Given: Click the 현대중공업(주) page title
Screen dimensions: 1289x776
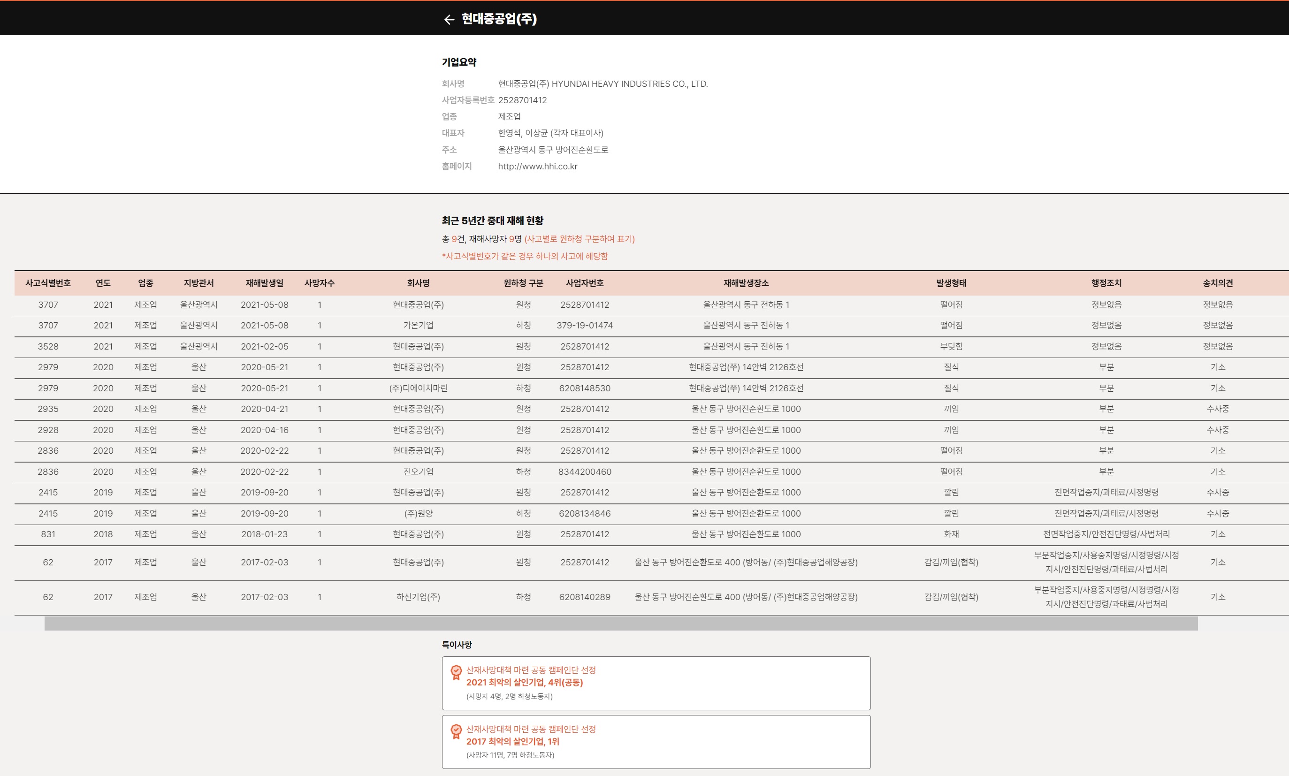Looking at the screenshot, I should pyautogui.click(x=498, y=19).
